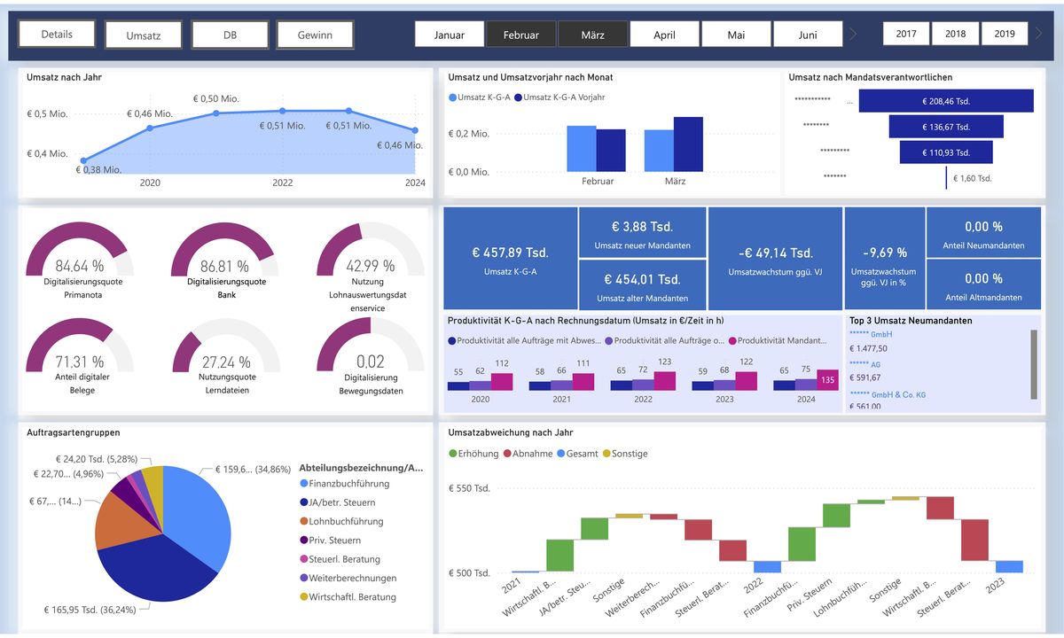Click Sonstige yellow legend marker
The image size is (1064, 638).
coord(606,454)
